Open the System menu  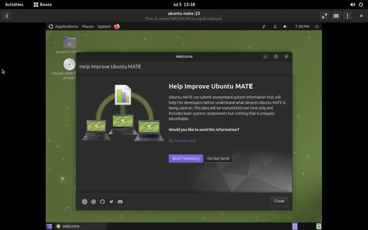(x=104, y=26)
